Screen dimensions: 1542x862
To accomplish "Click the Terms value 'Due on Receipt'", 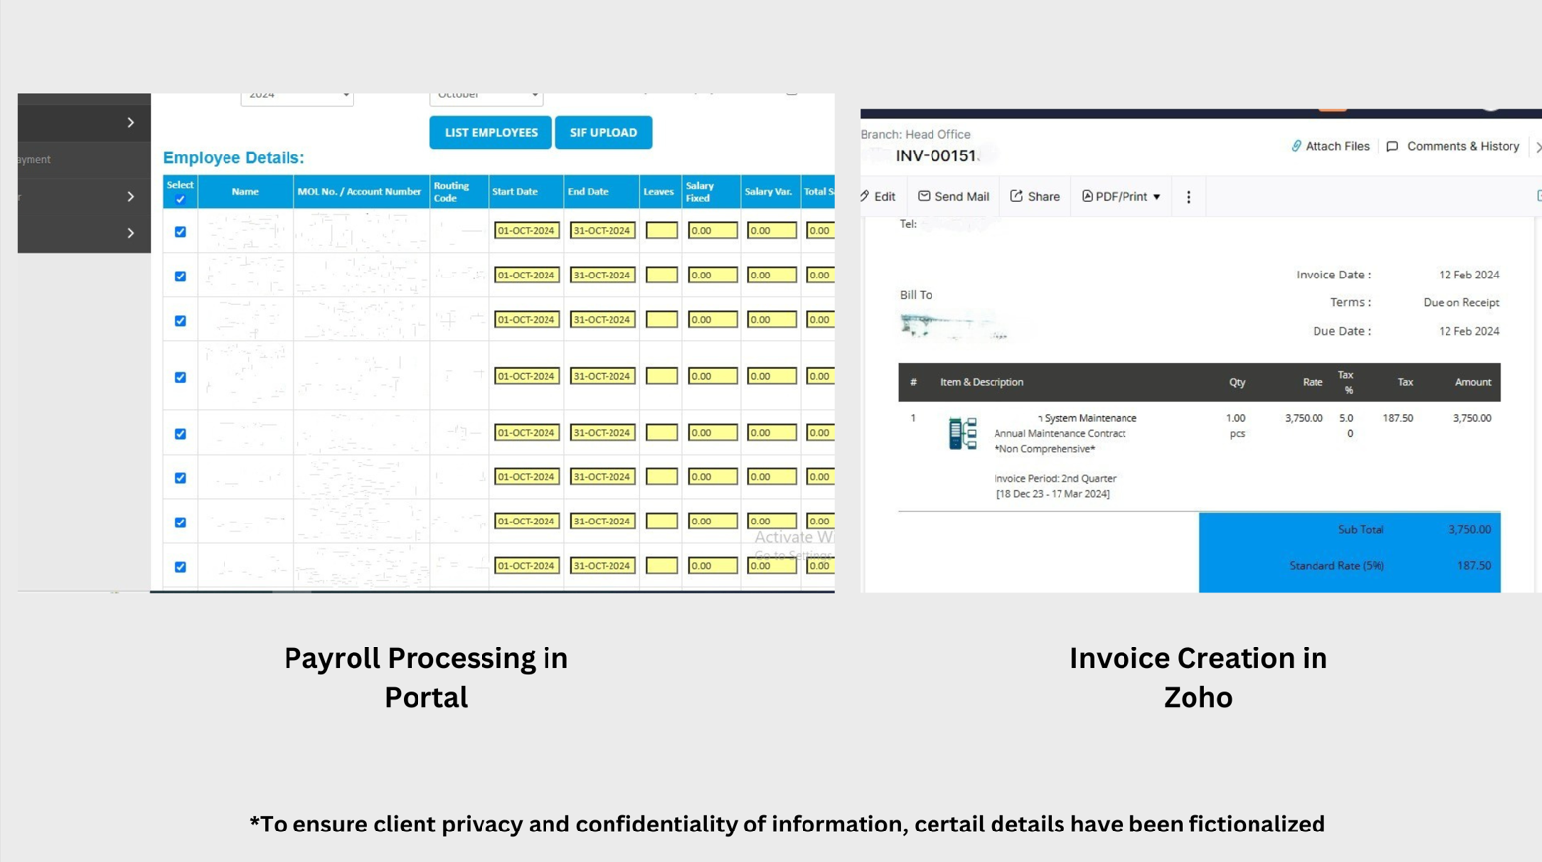I will tap(1461, 302).
